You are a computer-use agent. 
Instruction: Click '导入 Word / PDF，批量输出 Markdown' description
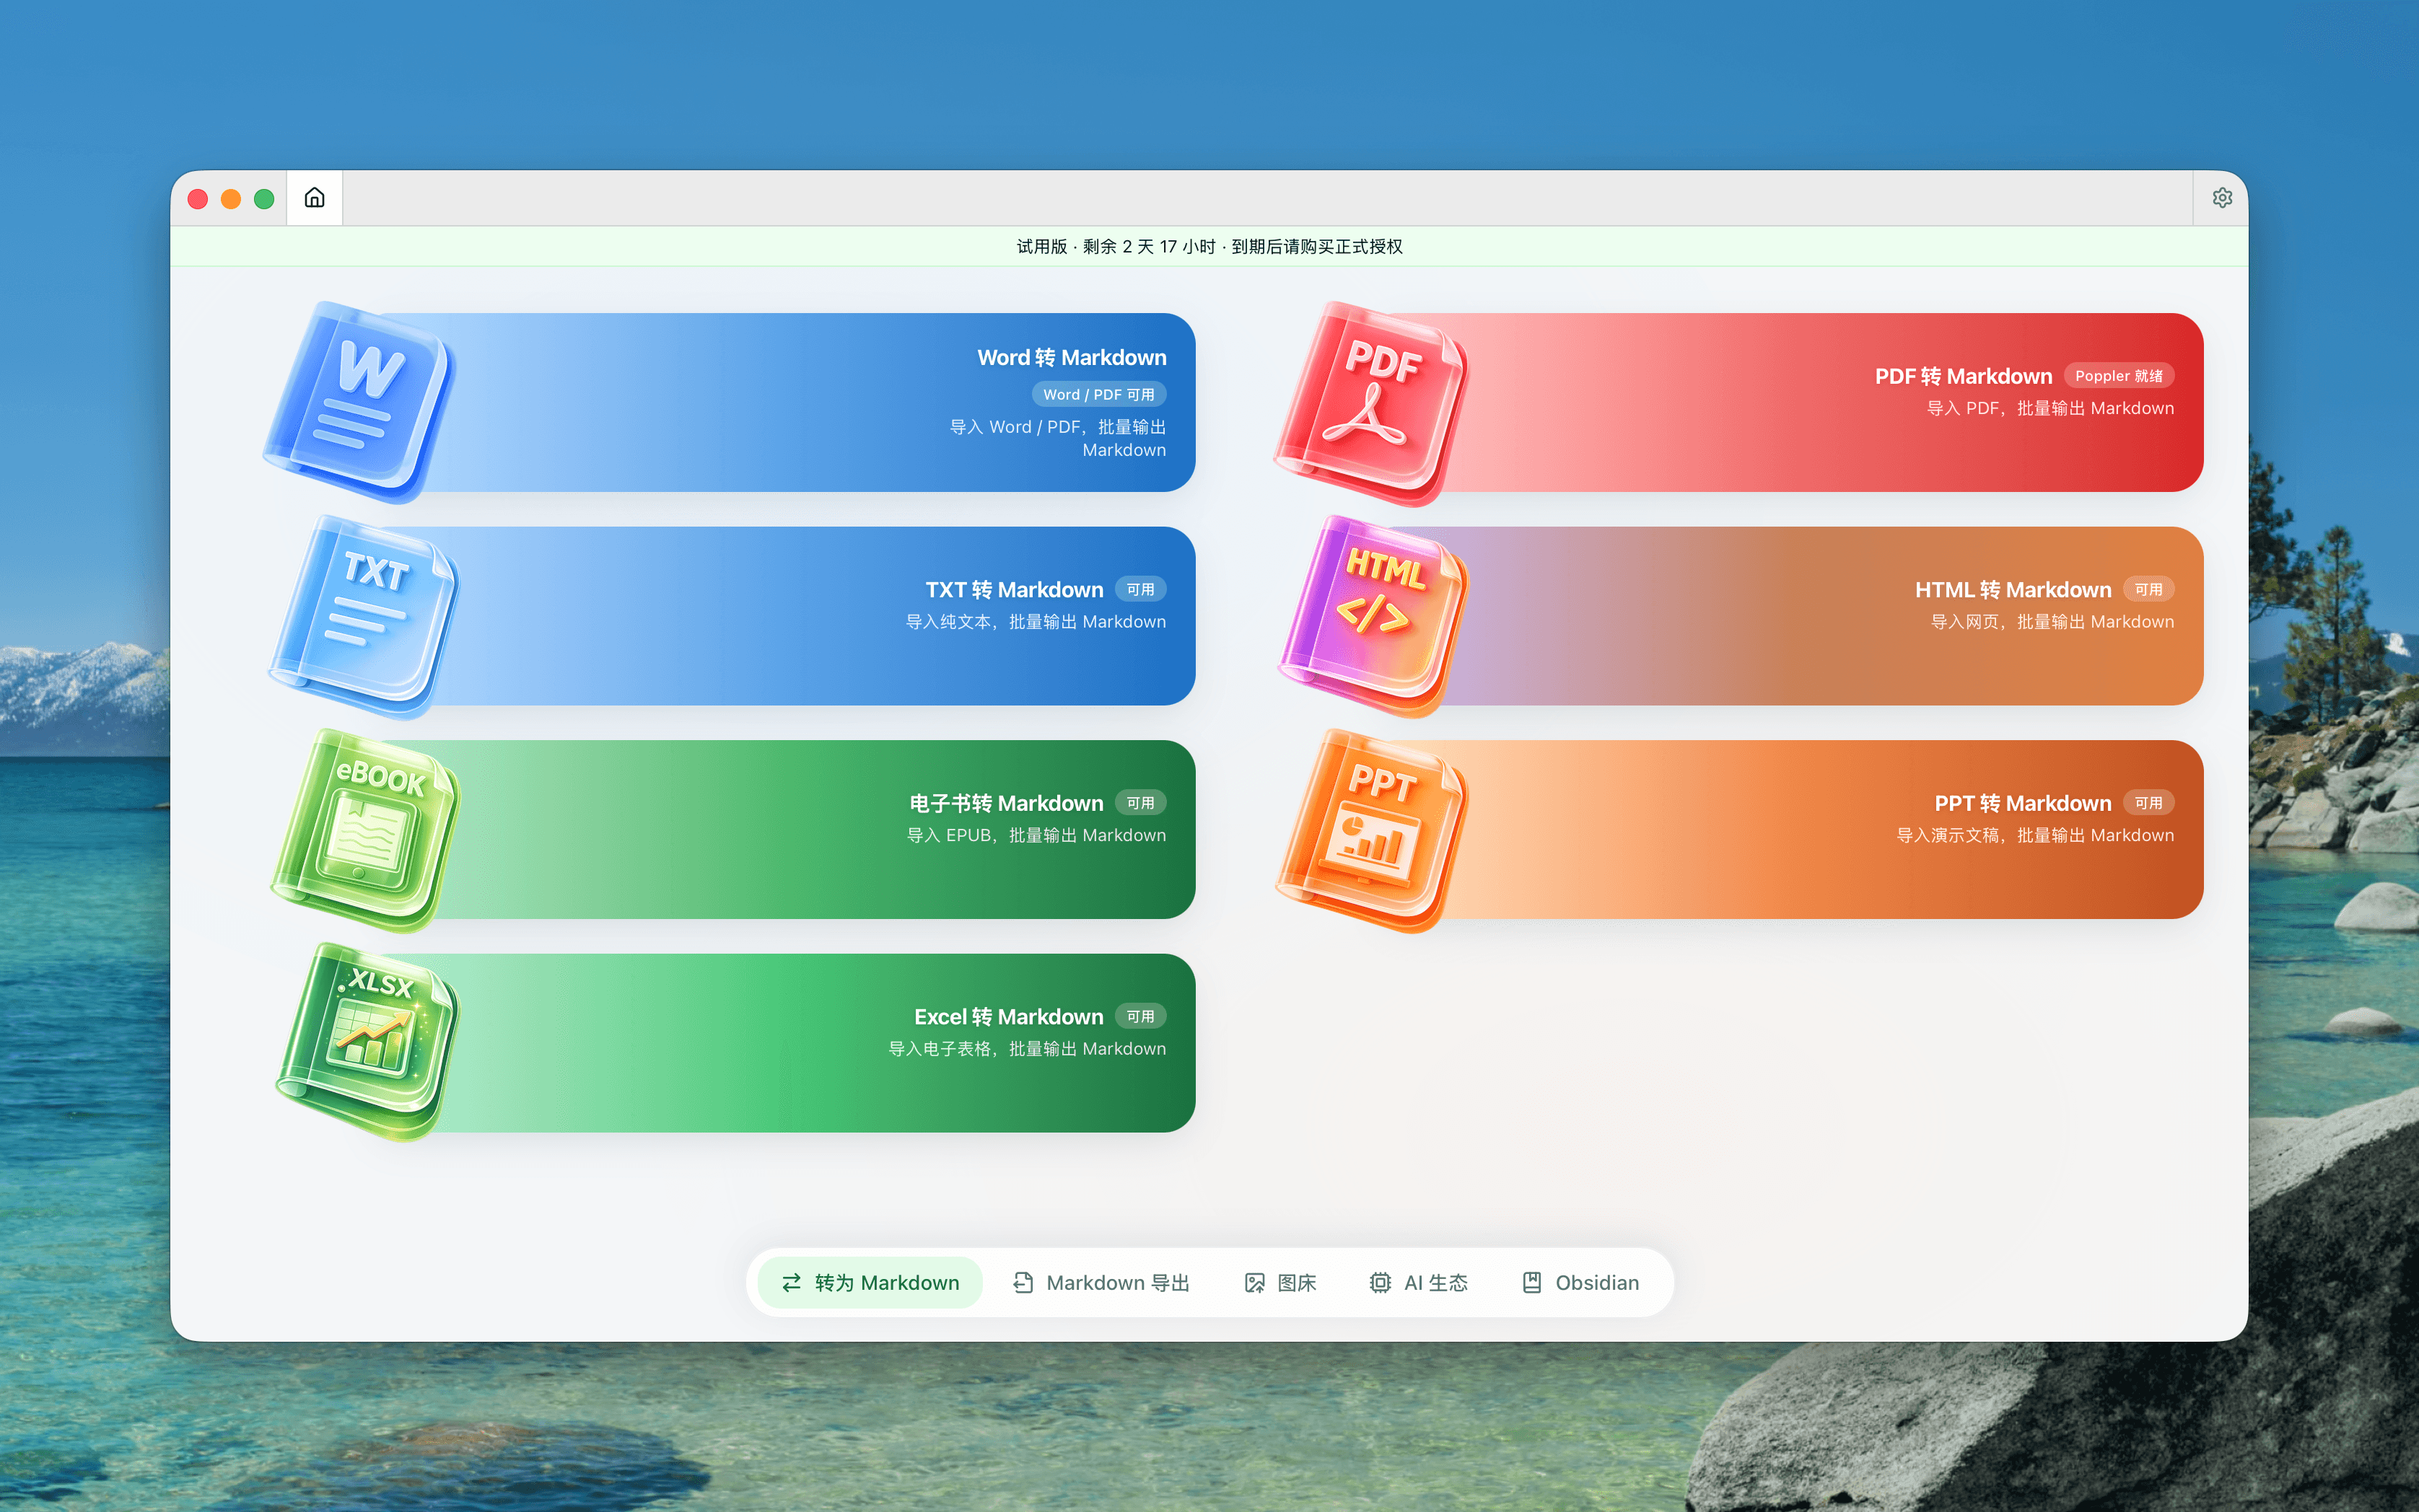[x=1057, y=438]
